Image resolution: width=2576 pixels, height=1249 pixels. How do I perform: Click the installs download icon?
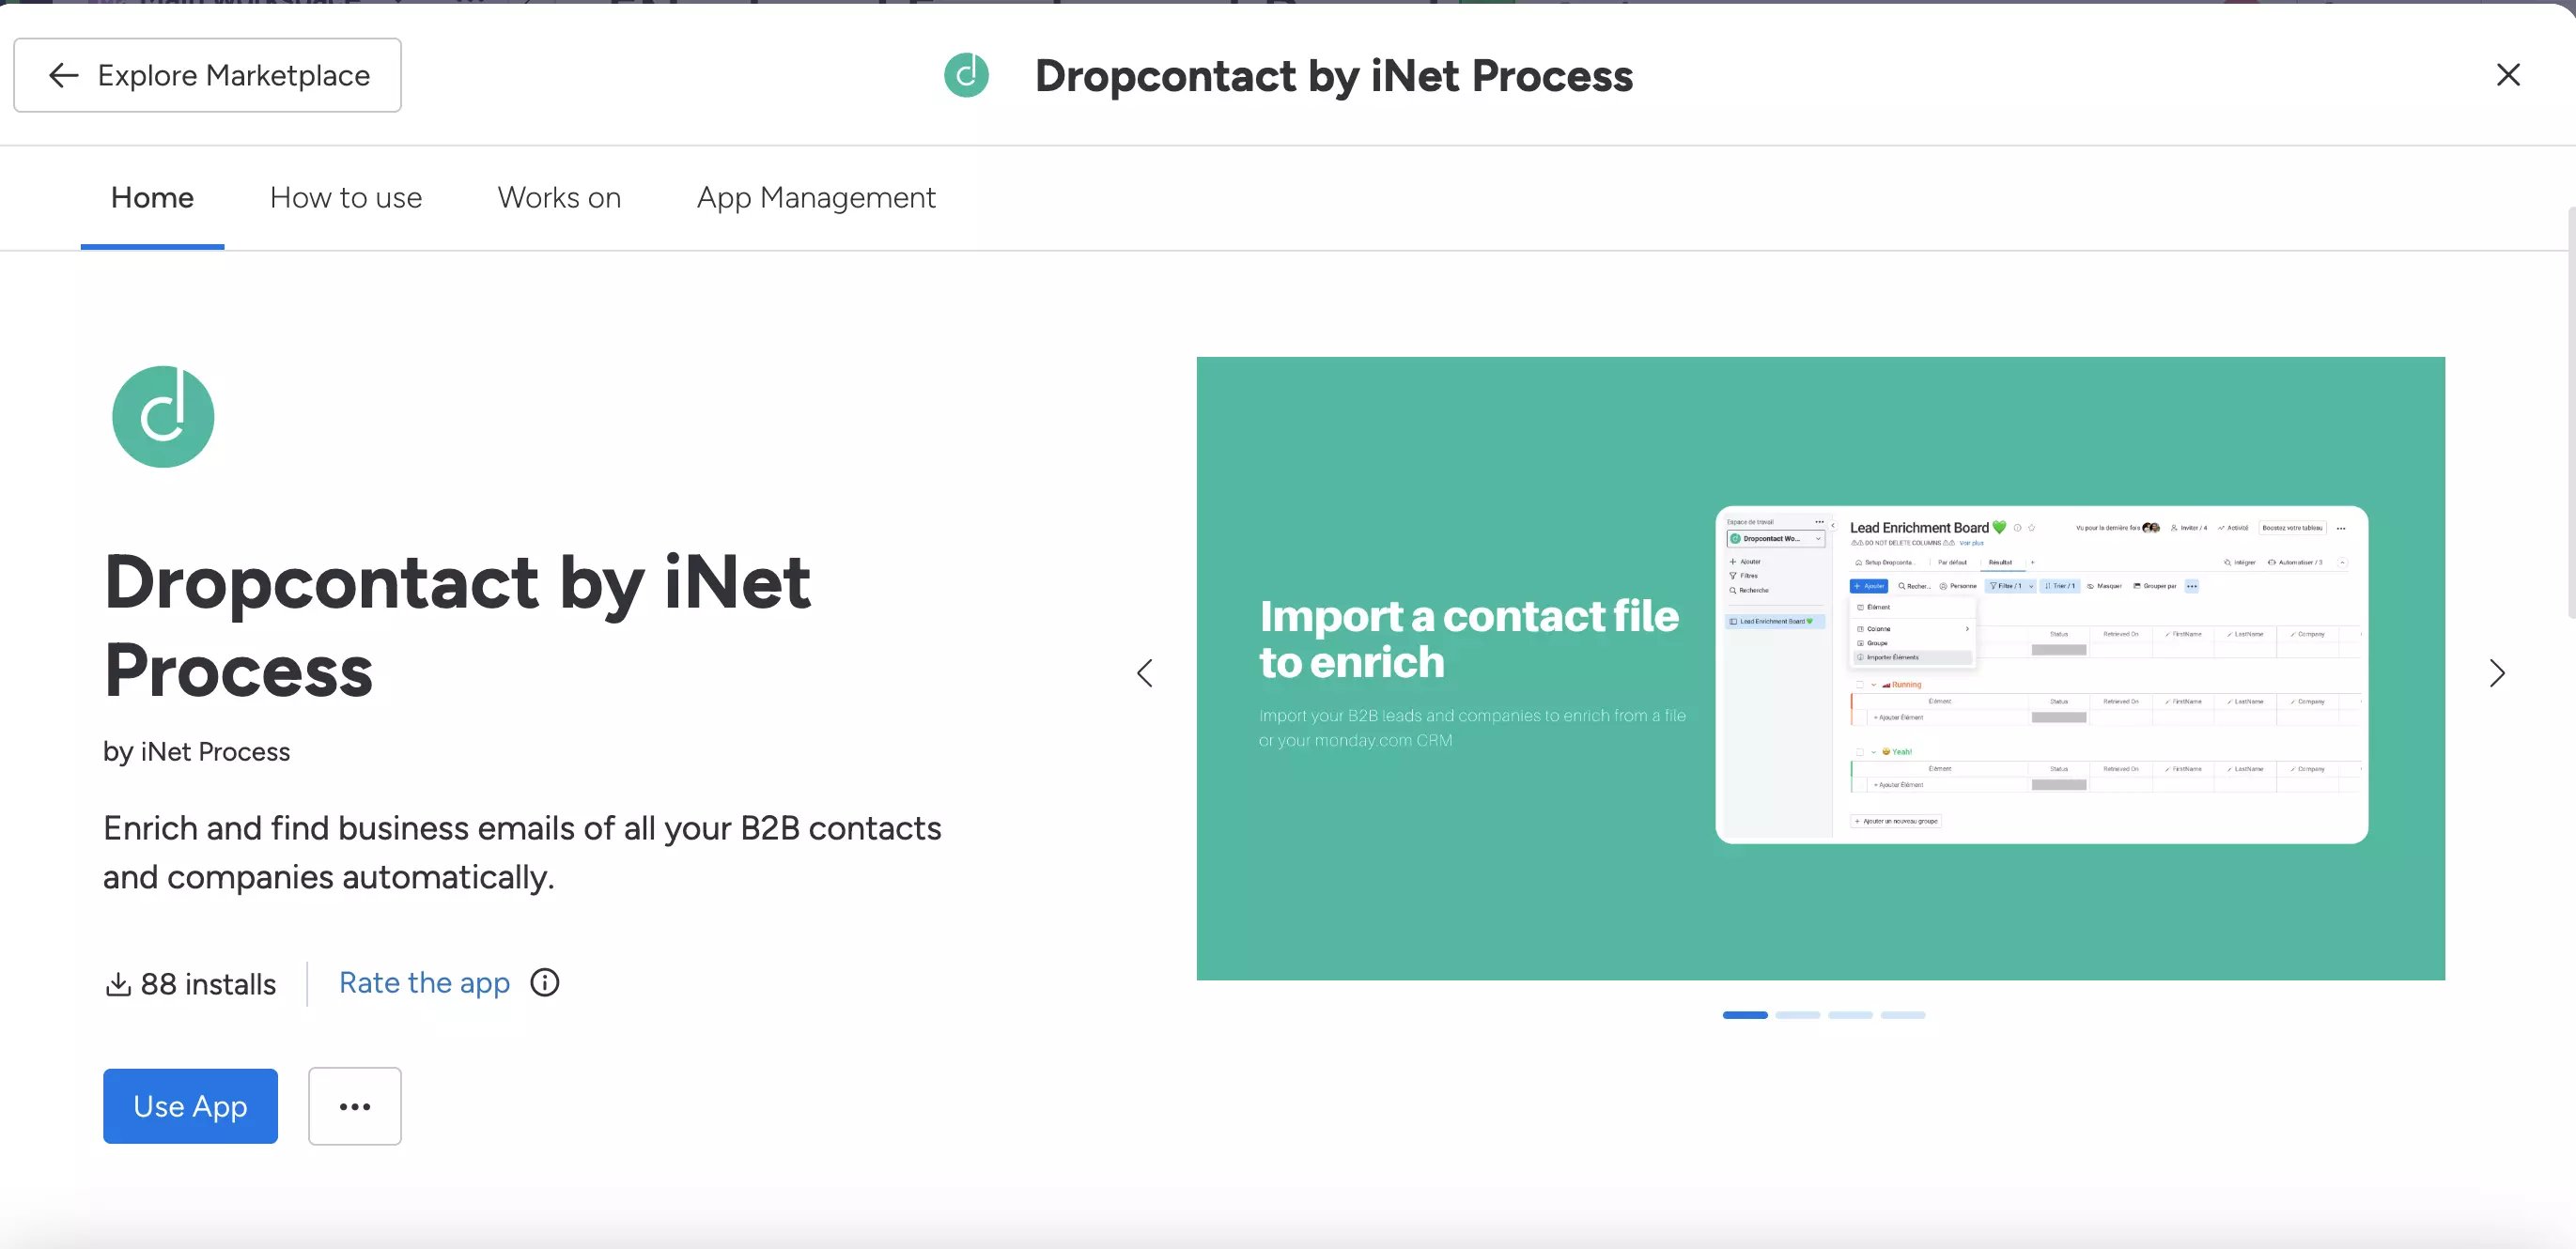(x=118, y=984)
